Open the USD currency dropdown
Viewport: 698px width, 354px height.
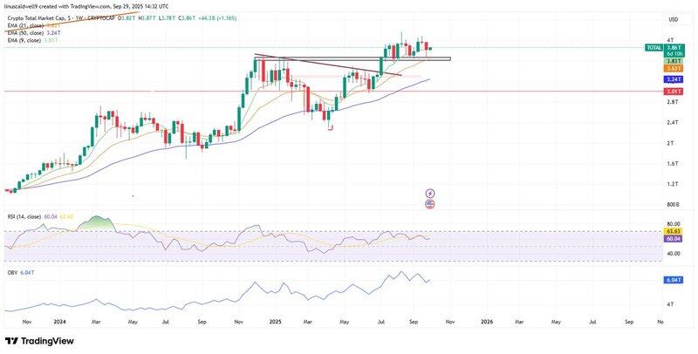click(673, 19)
